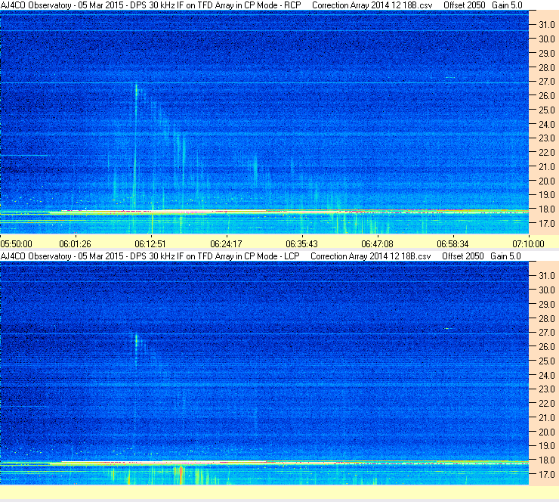Click the 28.0 frequency label on LCP chart
The image size is (559, 502).
[546, 318]
